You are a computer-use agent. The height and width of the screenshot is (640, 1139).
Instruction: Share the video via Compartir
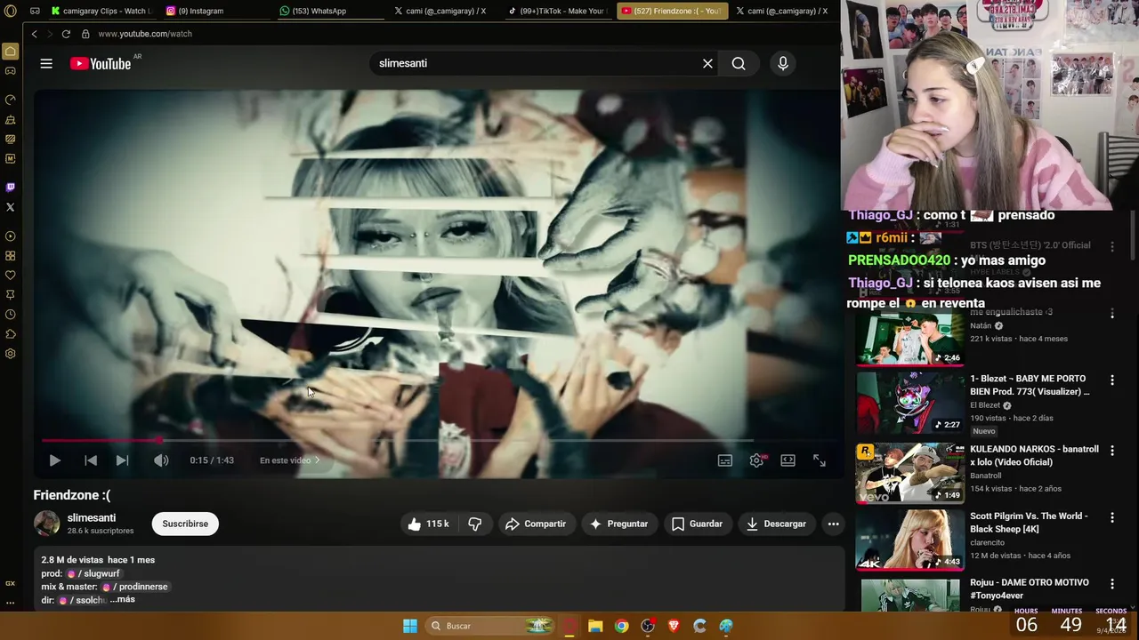pos(536,524)
